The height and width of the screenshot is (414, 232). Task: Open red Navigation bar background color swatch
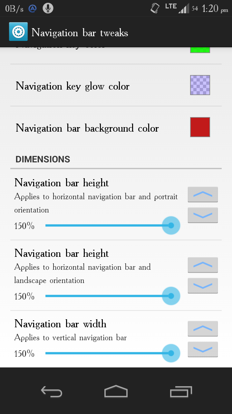point(200,127)
